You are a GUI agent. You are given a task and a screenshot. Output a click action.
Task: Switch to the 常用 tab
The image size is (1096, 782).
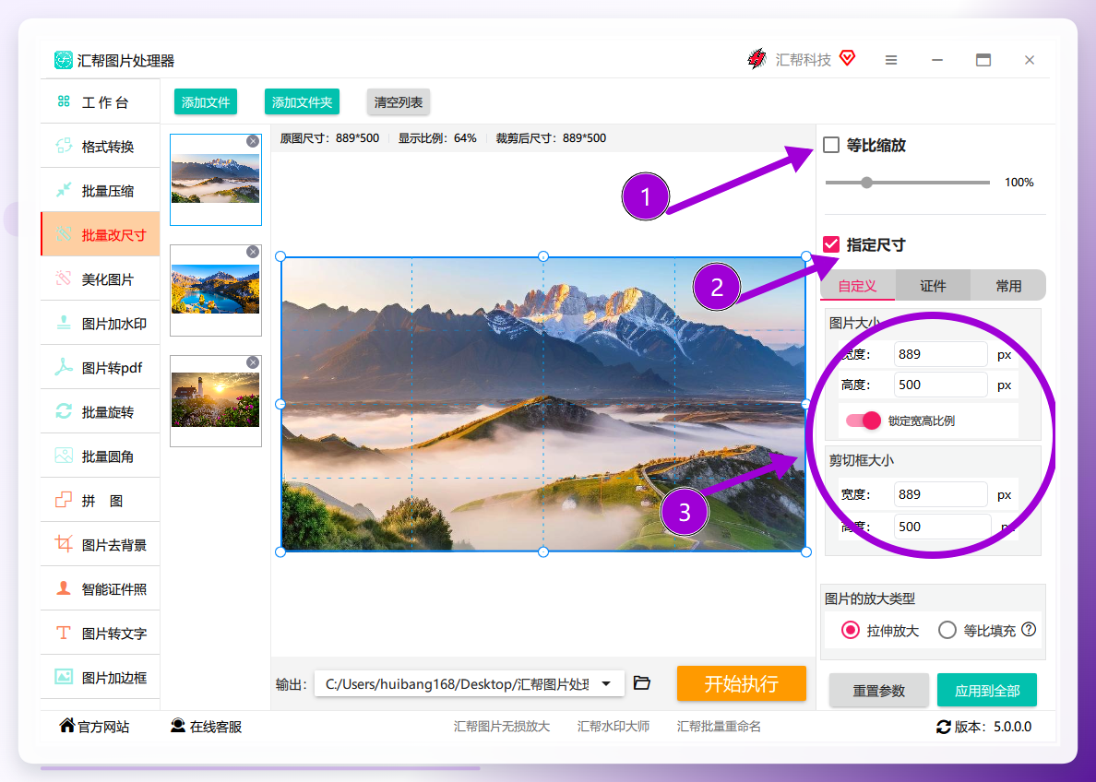1008,286
